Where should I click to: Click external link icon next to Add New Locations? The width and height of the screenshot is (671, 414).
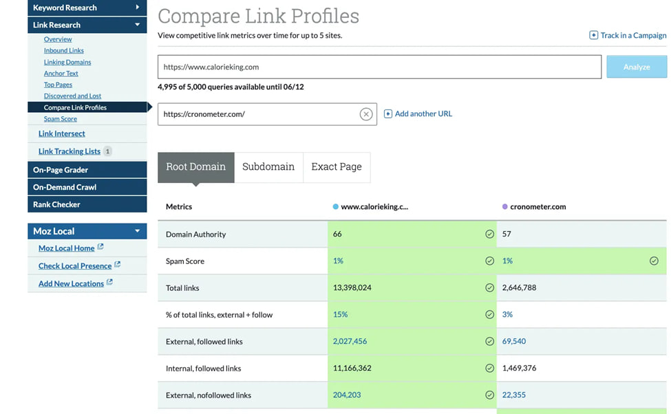pos(109,283)
